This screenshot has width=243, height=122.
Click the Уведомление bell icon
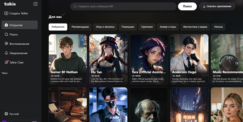click(x=6, y=53)
